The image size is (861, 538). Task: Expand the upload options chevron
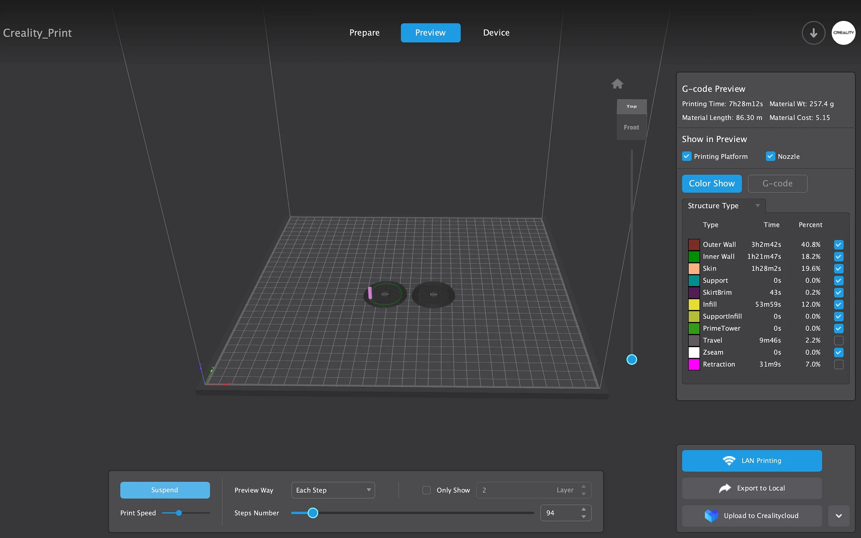click(838, 515)
